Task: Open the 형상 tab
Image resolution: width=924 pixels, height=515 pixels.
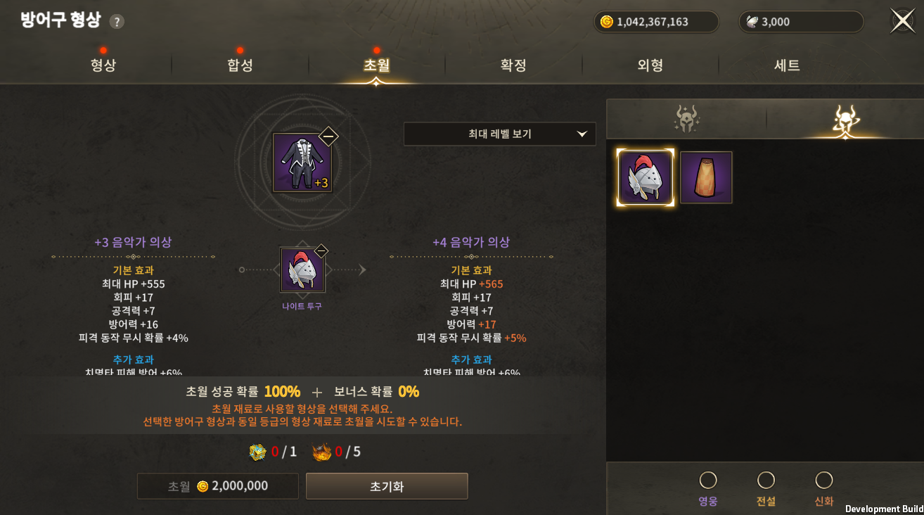Action: [x=103, y=65]
